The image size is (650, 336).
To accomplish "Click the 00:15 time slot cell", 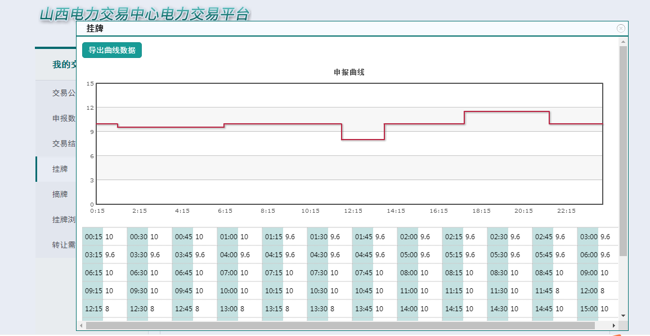I will [x=93, y=237].
